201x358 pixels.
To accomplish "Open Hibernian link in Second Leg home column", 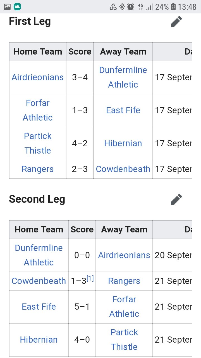I will coord(39,340).
